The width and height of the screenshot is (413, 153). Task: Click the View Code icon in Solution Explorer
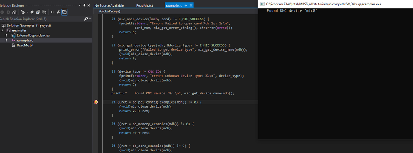tap(52, 12)
